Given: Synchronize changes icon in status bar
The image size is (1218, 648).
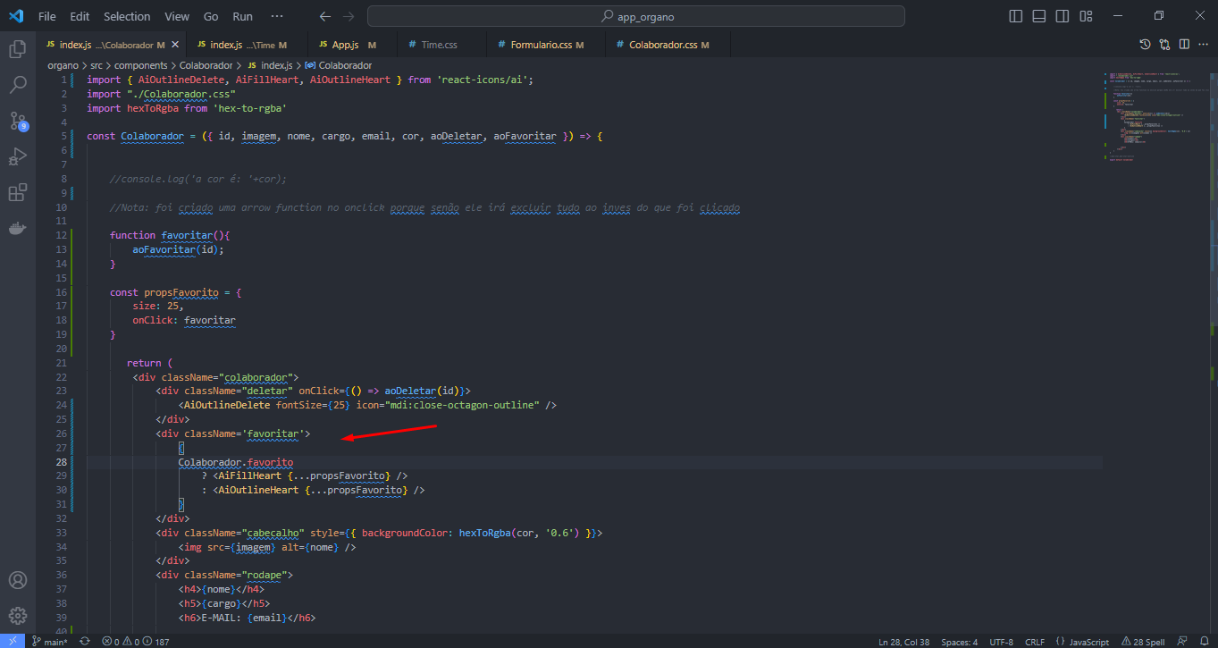Looking at the screenshot, I should click(85, 642).
